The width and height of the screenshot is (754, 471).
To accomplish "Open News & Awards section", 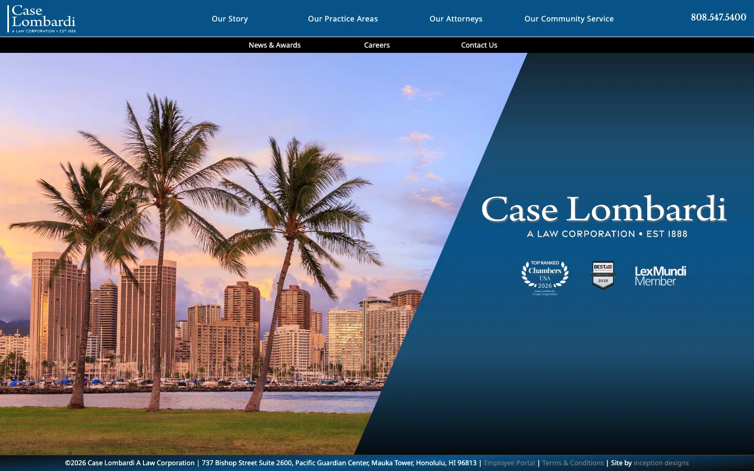I will coord(274,45).
